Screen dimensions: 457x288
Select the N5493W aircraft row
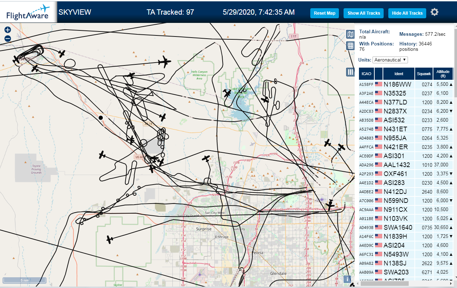pyautogui.click(x=406, y=254)
